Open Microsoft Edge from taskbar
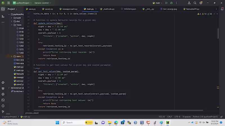 116,123
